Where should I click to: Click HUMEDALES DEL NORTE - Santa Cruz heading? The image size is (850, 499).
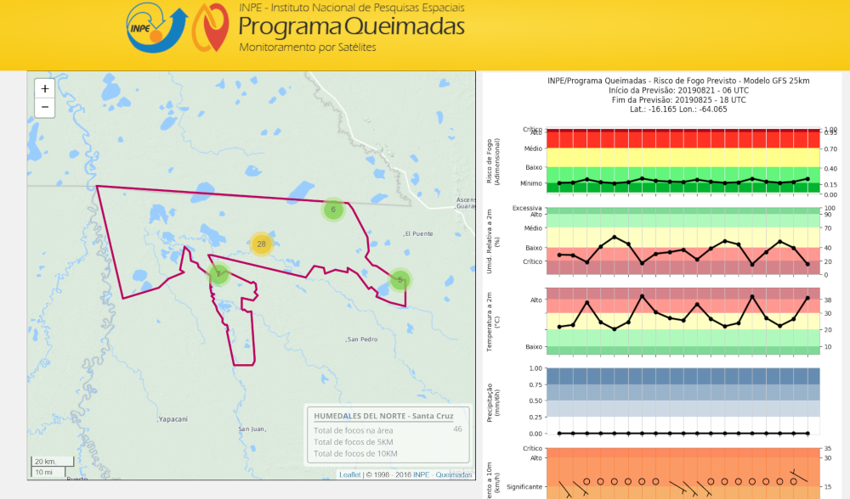coord(383,416)
